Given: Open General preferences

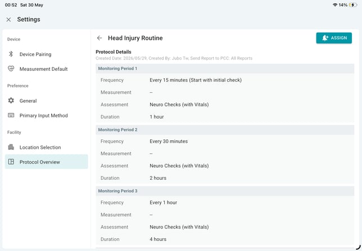Looking at the screenshot, I should click(47, 101).
